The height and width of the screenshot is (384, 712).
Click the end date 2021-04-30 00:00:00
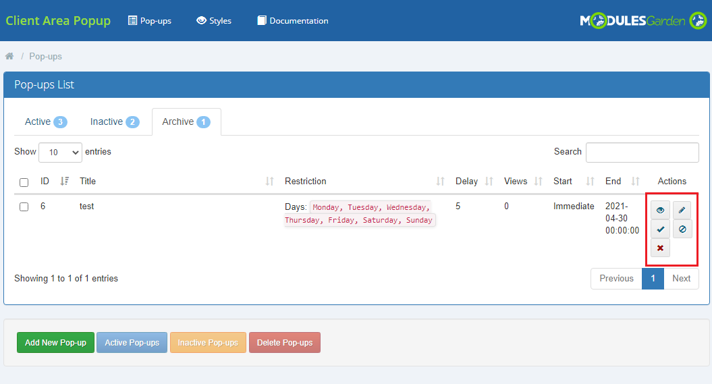(x=622, y=219)
